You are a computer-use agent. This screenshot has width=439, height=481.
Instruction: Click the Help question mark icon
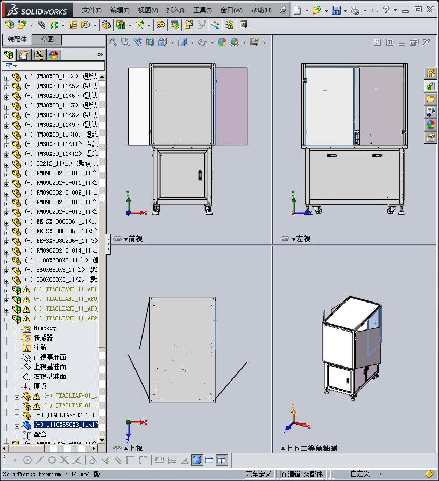(386, 10)
